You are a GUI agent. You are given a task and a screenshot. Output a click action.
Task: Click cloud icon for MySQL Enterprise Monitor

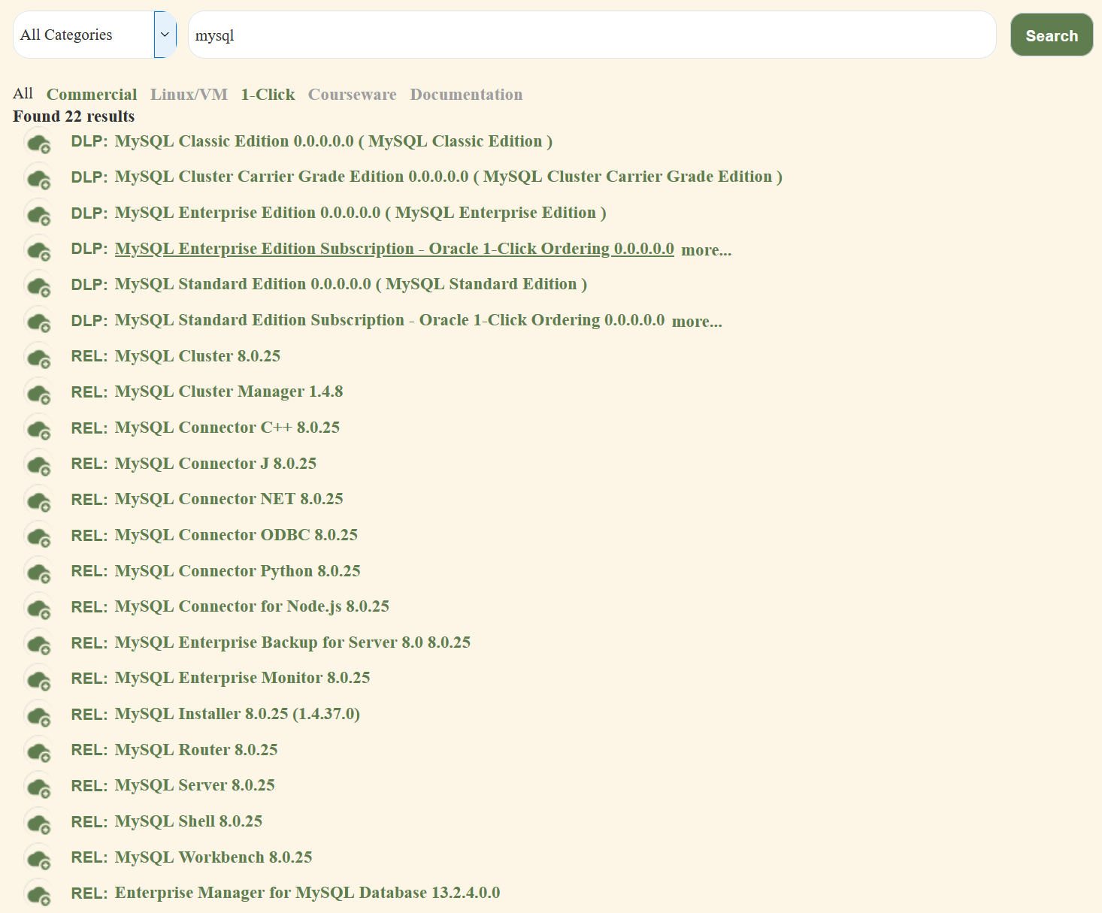[38, 679]
